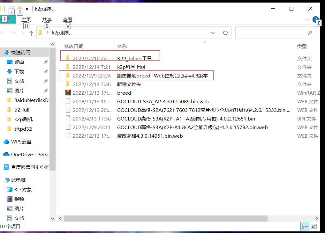The height and width of the screenshot is (233, 325).
Task: Select WPS云盘 in navigation pane
Action: click(21, 142)
